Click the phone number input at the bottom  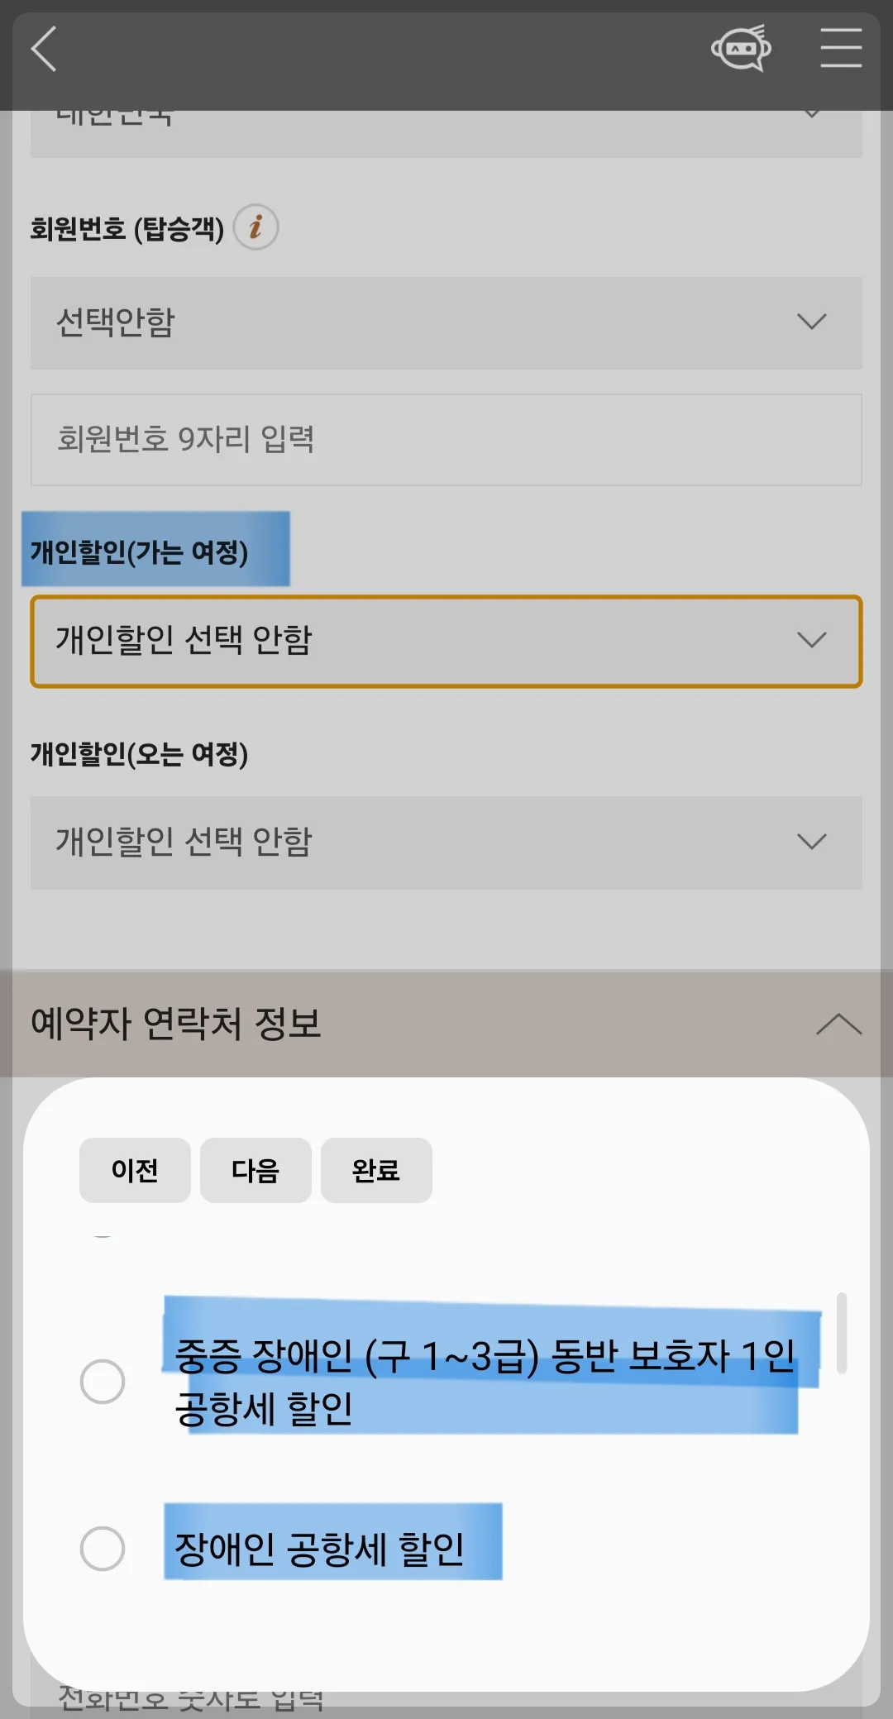446,1695
